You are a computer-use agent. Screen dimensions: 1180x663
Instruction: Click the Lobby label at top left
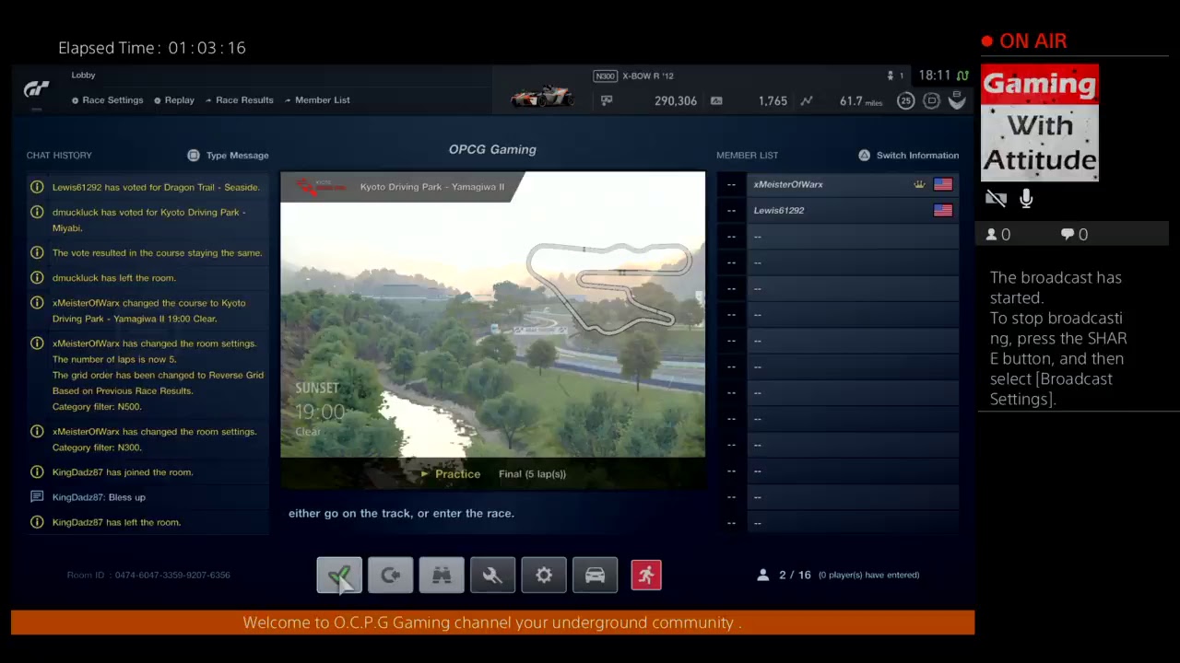(x=83, y=76)
